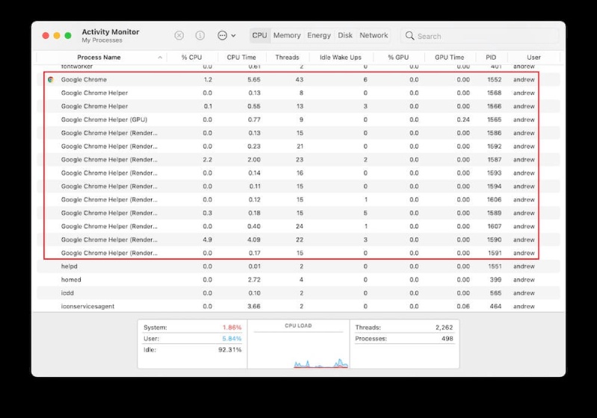Click the CPU LOAD graph

point(298,344)
